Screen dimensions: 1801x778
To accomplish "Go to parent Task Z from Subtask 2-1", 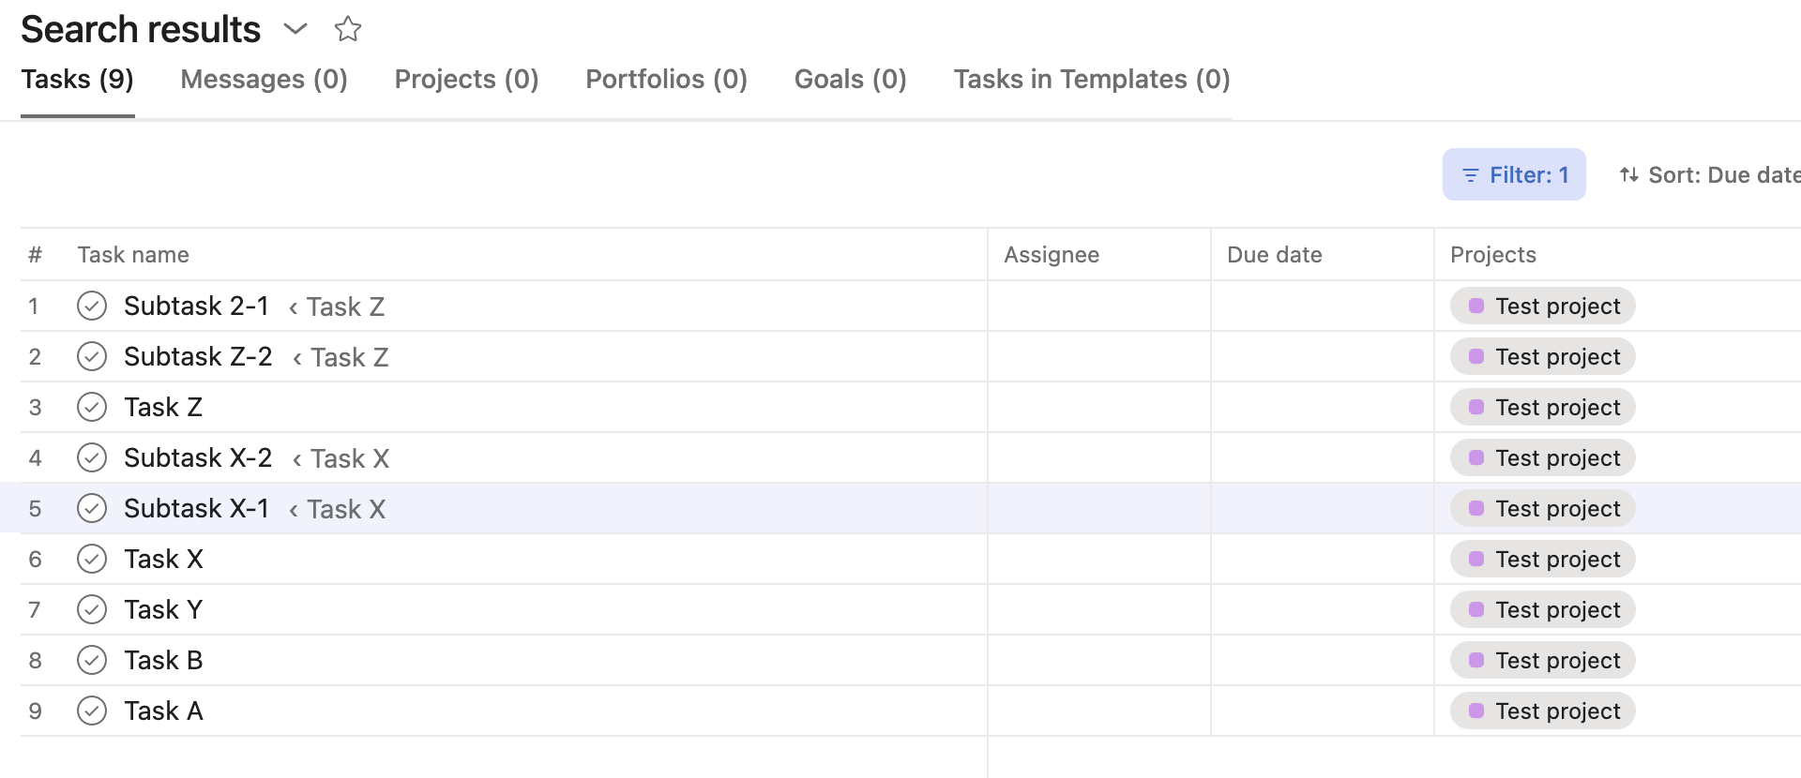I will click(x=344, y=307).
